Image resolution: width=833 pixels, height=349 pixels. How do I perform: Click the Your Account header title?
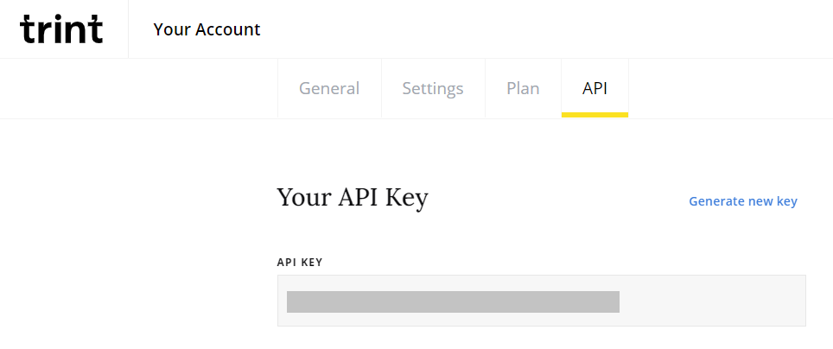tap(207, 29)
